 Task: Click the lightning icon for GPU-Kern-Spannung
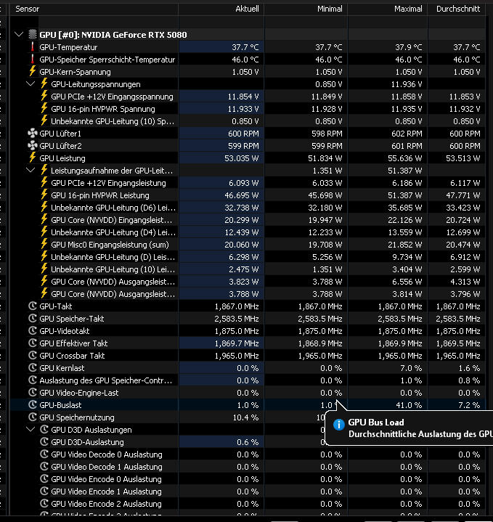32,71
